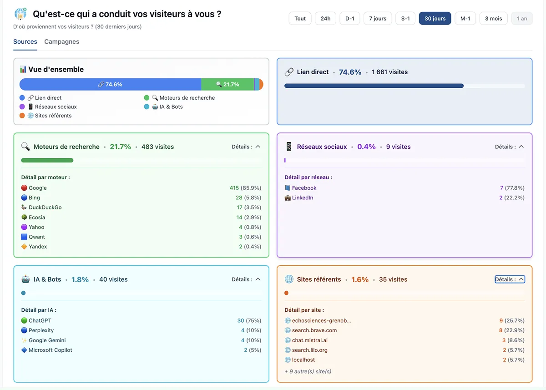Click the magnifier icon in Moteurs de recherche header
The width and height of the screenshot is (546, 390).
point(25,147)
